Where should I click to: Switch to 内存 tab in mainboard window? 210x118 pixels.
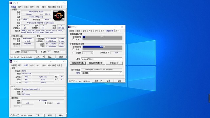32,65
